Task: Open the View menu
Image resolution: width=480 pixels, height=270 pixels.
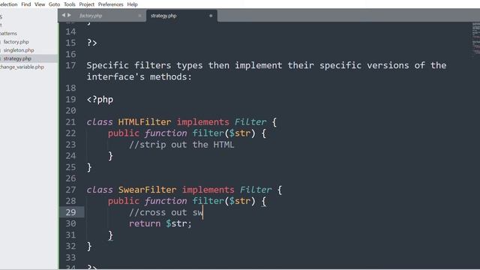Action: 40,4
